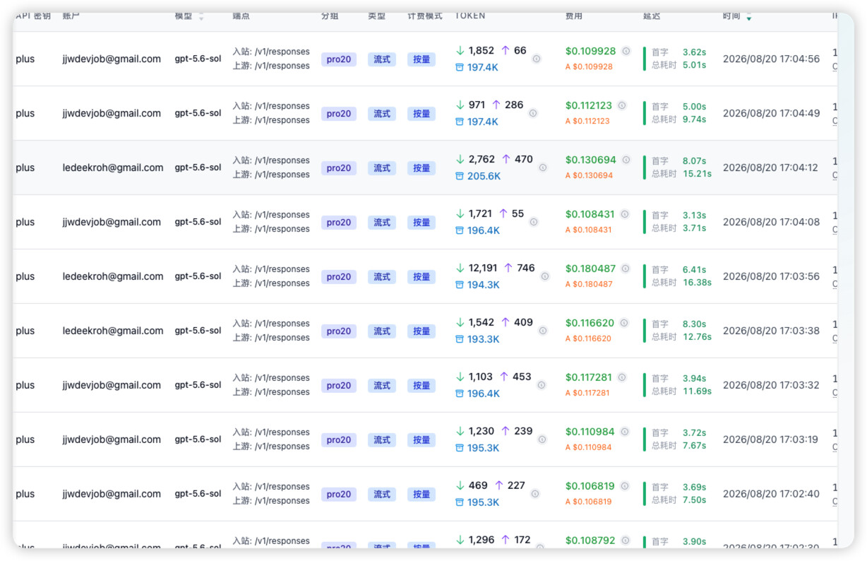Open cost info icon next to $0.109928

click(x=626, y=51)
